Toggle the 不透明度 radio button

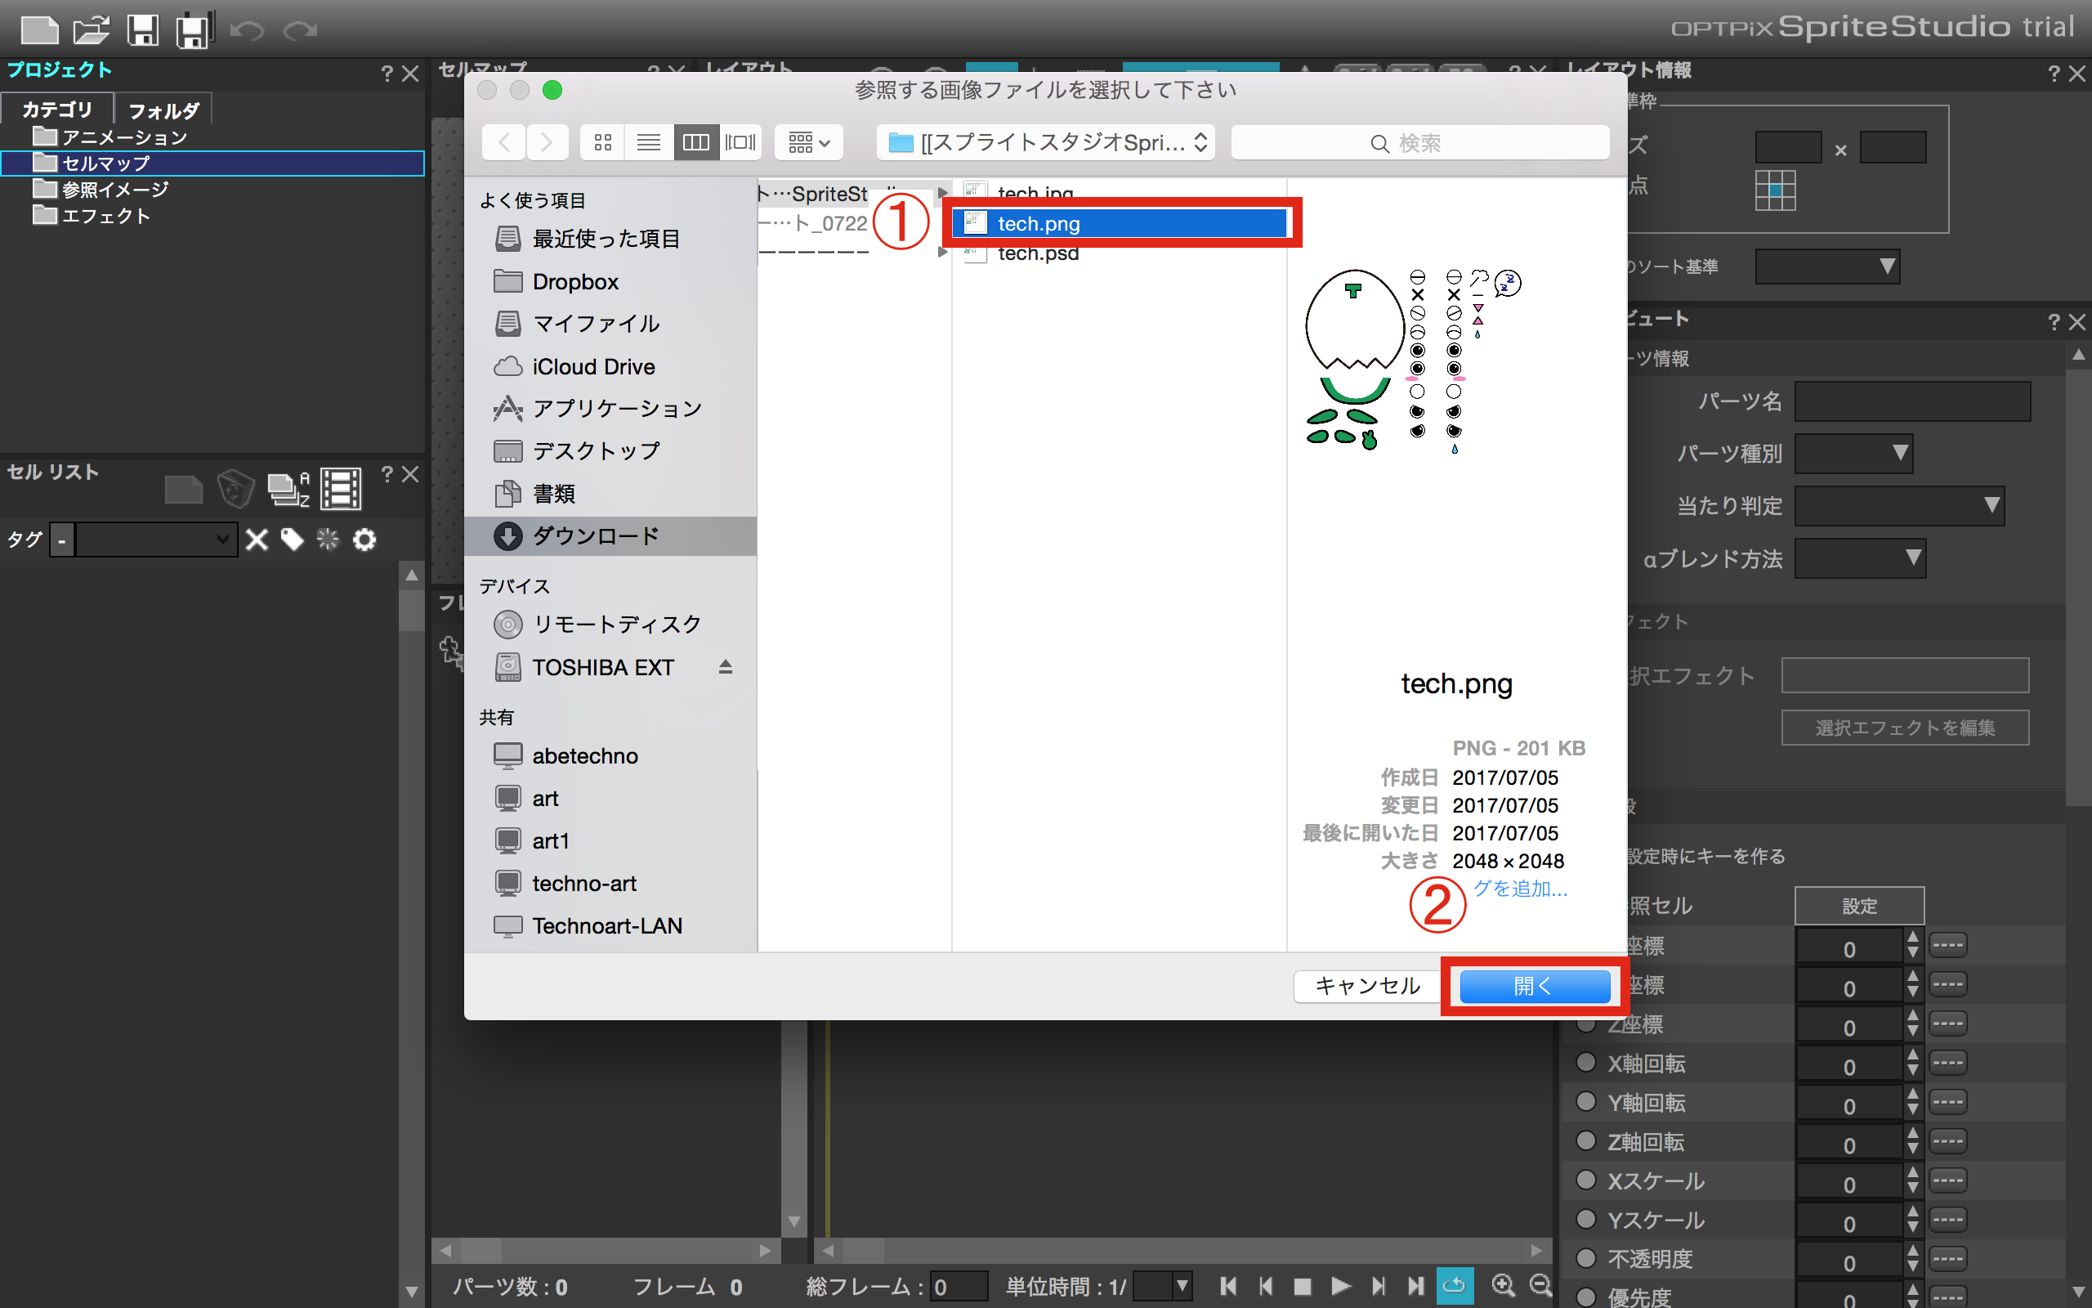click(1585, 1259)
